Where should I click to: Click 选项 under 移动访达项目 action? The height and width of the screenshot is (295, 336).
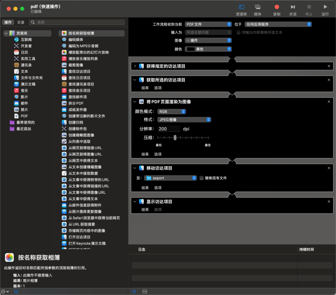pyautogui.click(x=158, y=188)
